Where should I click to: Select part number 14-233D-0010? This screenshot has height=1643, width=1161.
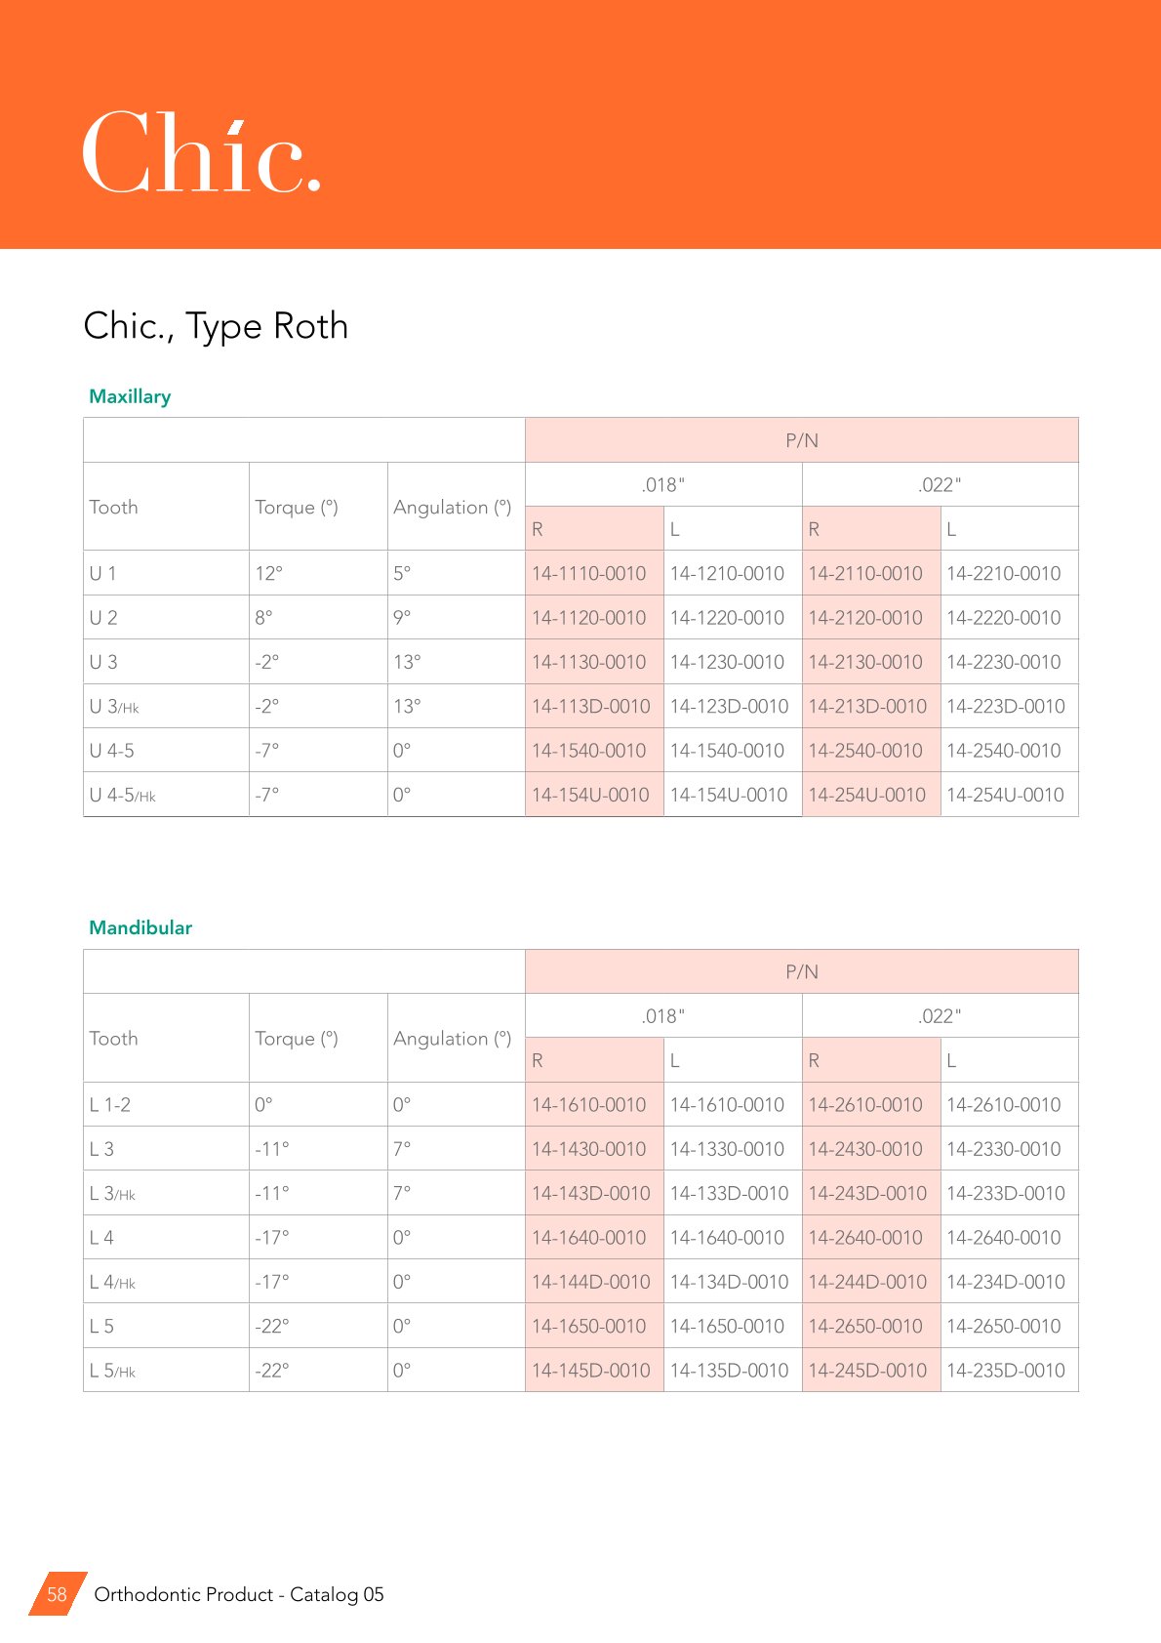coord(1006,1193)
